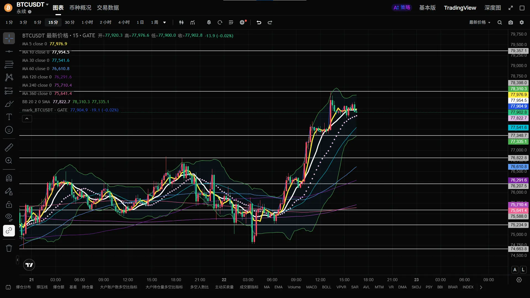
Task: Toggle hide all drawings eye icon
Action: pos(9,217)
